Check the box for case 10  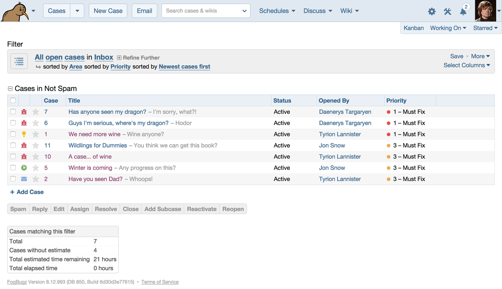click(13, 156)
